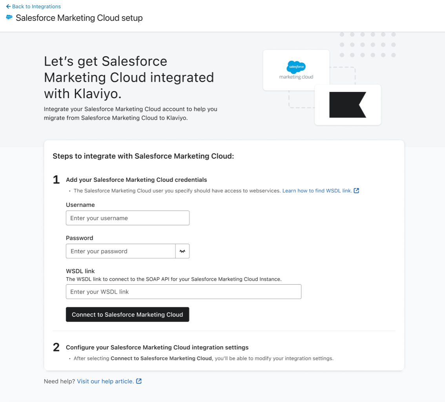Click the Username field label
The width and height of the screenshot is (445, 402).
80,205
